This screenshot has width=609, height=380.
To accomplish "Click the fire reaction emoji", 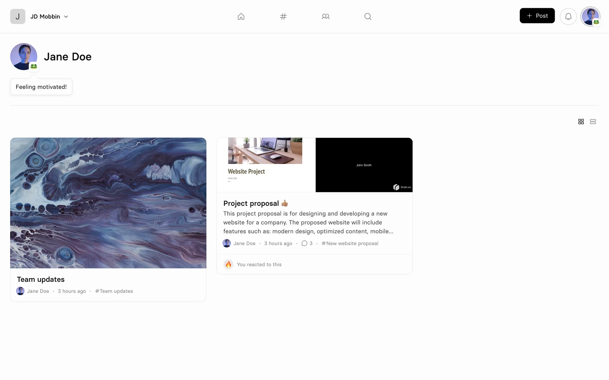I will (x=228, y=264).
